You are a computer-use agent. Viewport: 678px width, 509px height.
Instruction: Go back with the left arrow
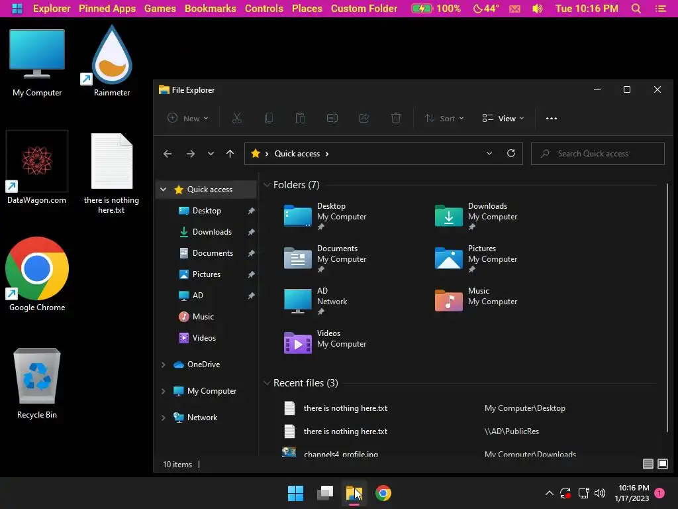click(168, 154)
